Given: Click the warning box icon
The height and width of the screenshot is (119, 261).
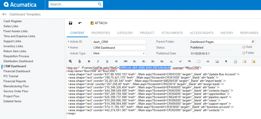Looking at the screenshot, I should [254, 61].
